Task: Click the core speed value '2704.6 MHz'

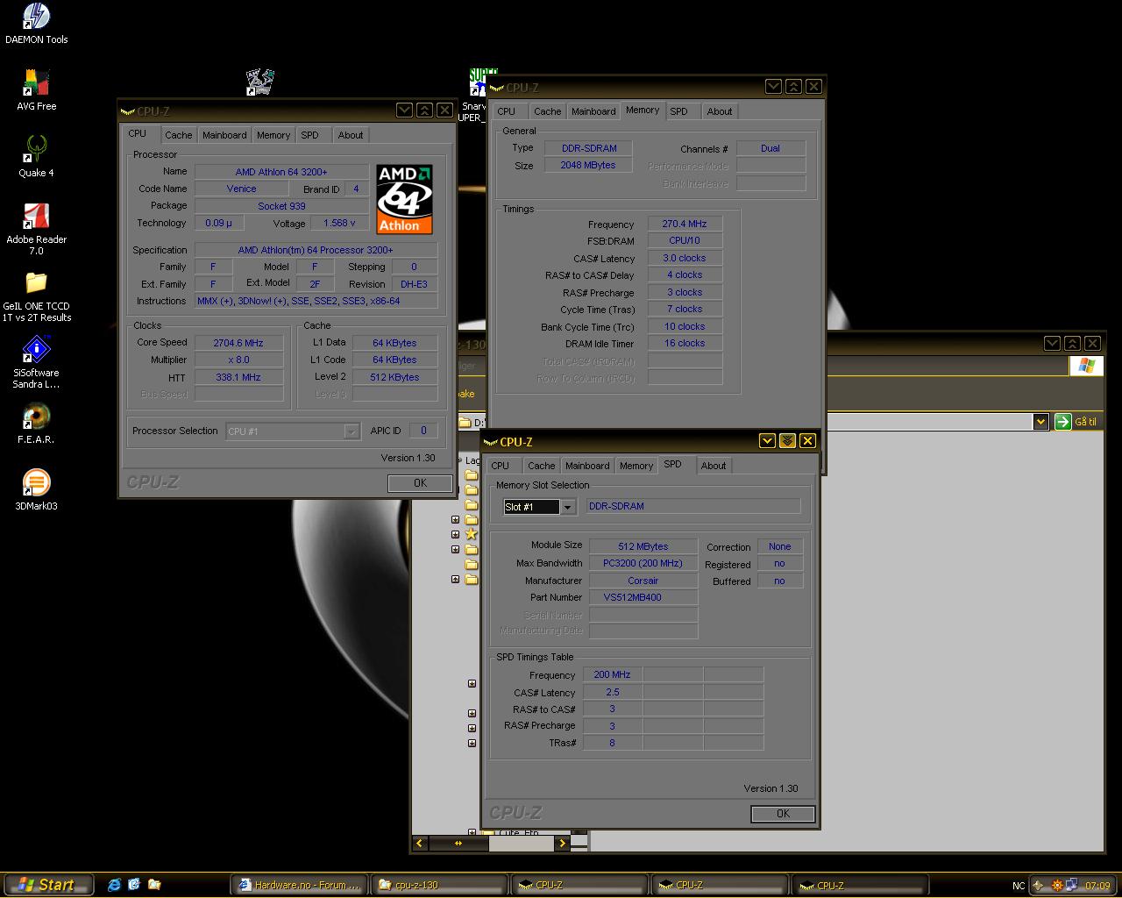Action: [x=238, y=343]
